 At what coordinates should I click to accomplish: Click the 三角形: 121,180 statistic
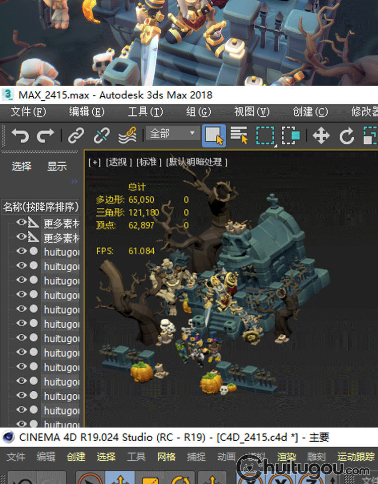click(x=128, y=212)
